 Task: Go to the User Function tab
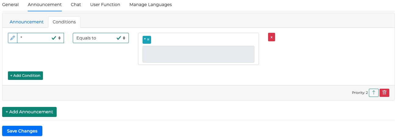click(x=105, y=5)
